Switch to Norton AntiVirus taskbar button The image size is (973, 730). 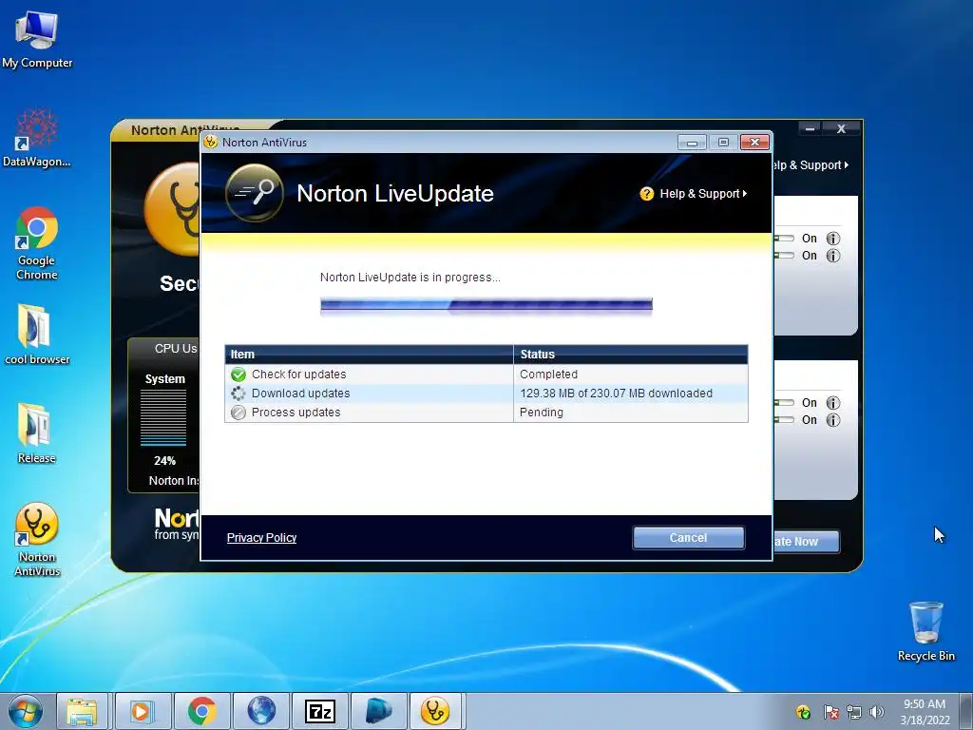[435, 711]
